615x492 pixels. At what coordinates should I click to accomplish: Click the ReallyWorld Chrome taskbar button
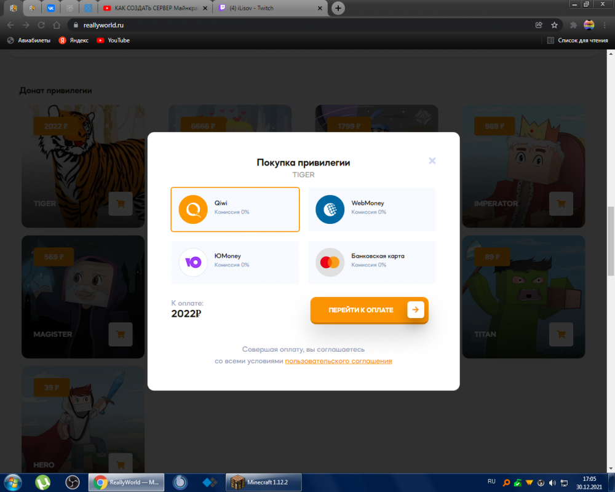[x=126, y=482]
